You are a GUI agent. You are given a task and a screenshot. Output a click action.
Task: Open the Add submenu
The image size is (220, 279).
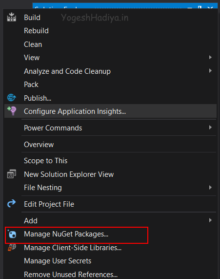click(x=110, y=221)
